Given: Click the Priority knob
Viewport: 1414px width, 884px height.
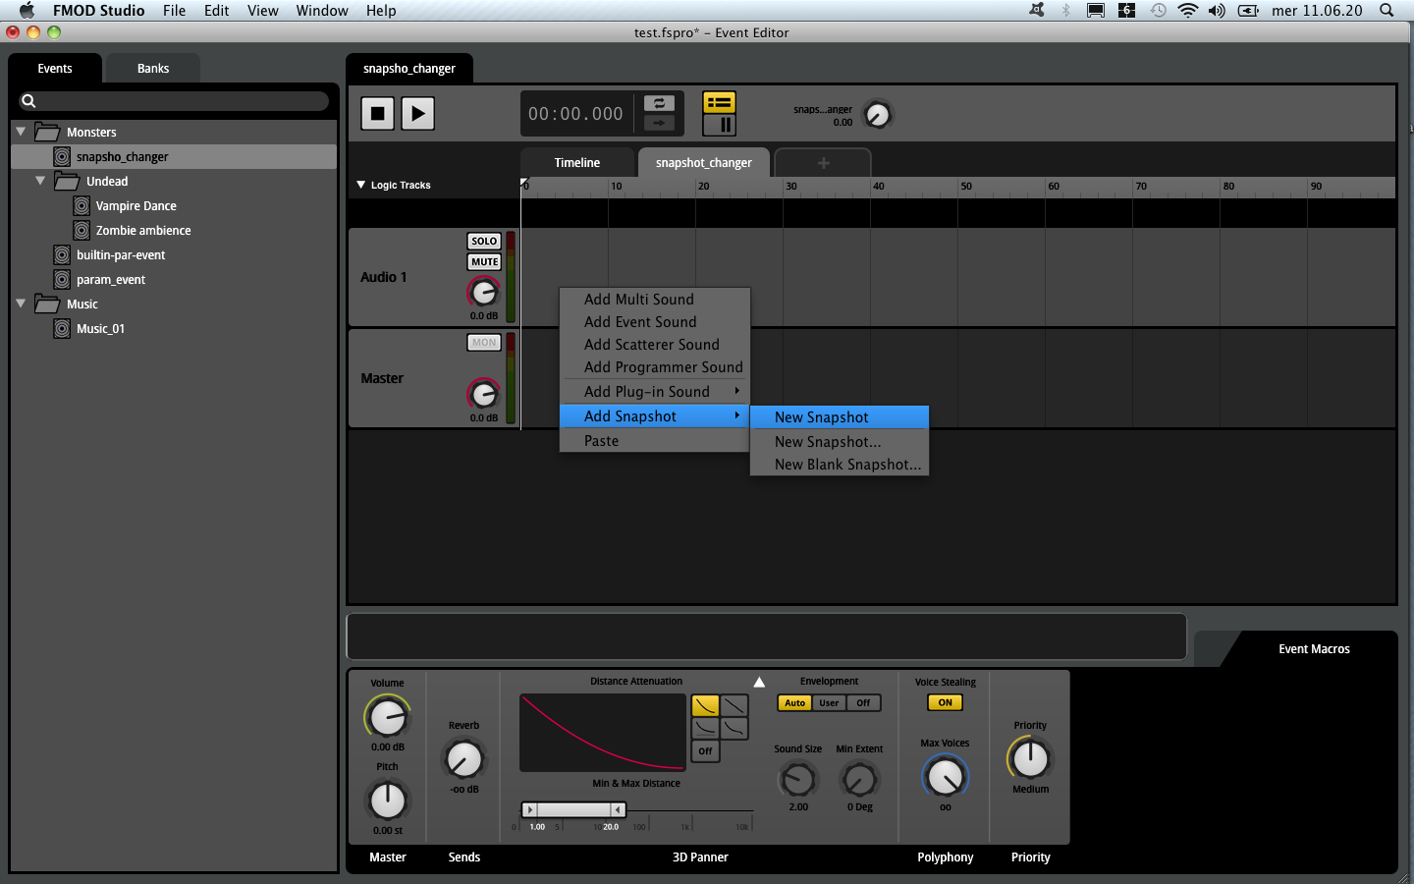Looking at the screenshot, I should coord(1030,758).
